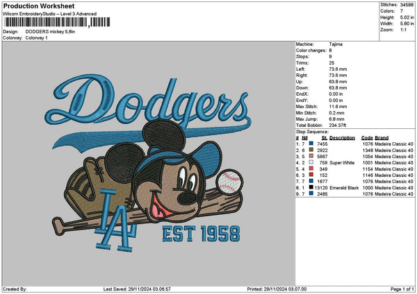Screen dimensions: 417x294
Task: Select the pink swatch beside stitch count 349
Action: 311,168
